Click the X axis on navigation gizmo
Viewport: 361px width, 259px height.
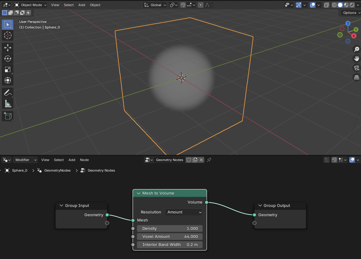pyautogui.click(x=354, y=36)
